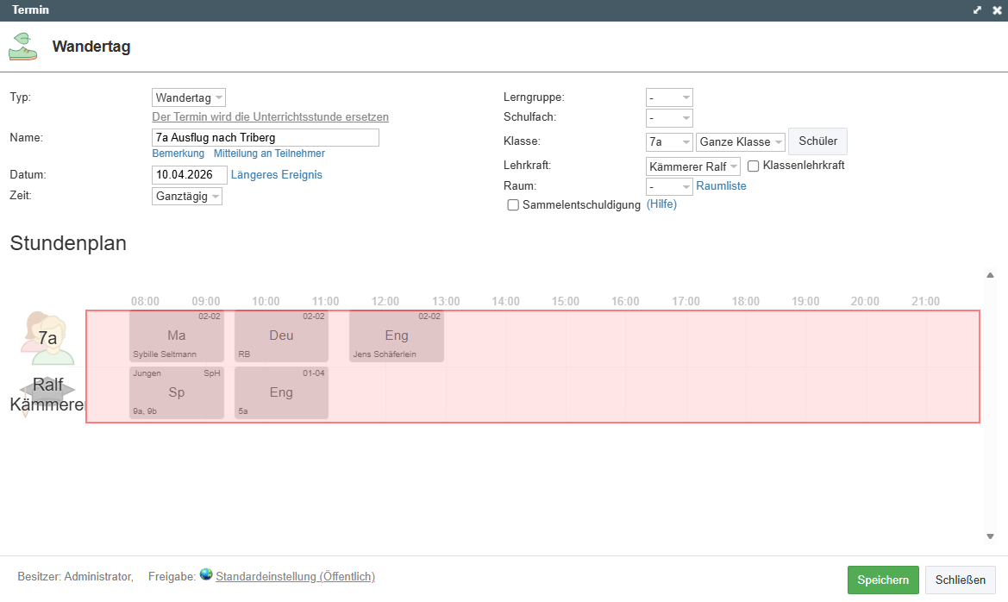Toggle the Sammelentschuldigung checkbox
The image size is (1008, 602).
tap(513, 205)
